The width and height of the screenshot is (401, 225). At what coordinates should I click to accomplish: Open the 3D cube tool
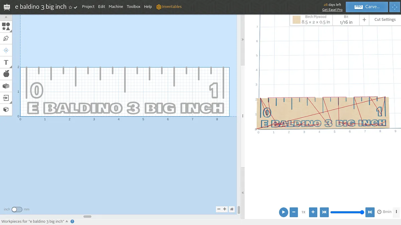pos(6,109)
